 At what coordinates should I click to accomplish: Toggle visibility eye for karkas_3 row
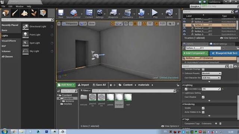point(184,25)
